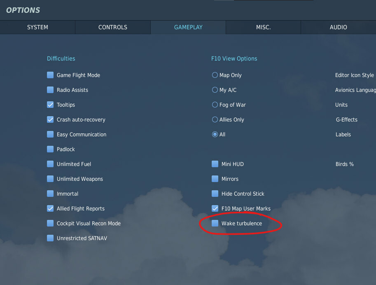Disable Crash auto-recovery checkbox
This screenshot has height=285, width=376.
(x=50, y=119)
